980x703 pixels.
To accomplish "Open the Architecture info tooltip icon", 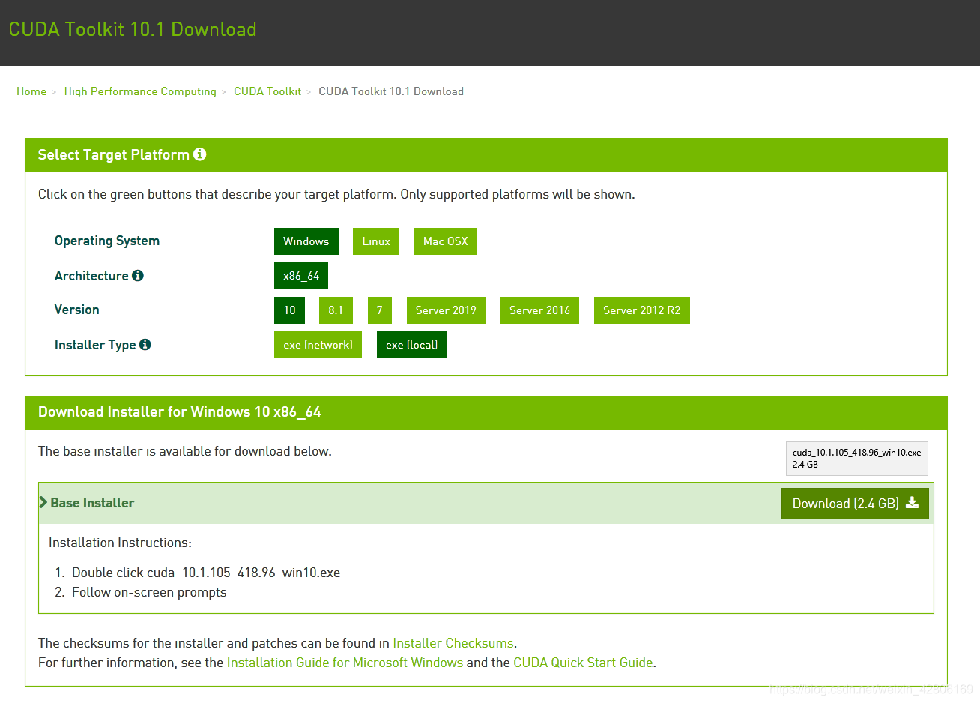I will pyautogui.click(x=137, y=275).
